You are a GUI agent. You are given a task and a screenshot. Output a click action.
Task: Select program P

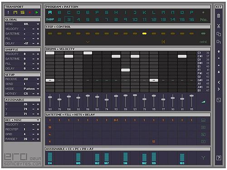[192, 12]
